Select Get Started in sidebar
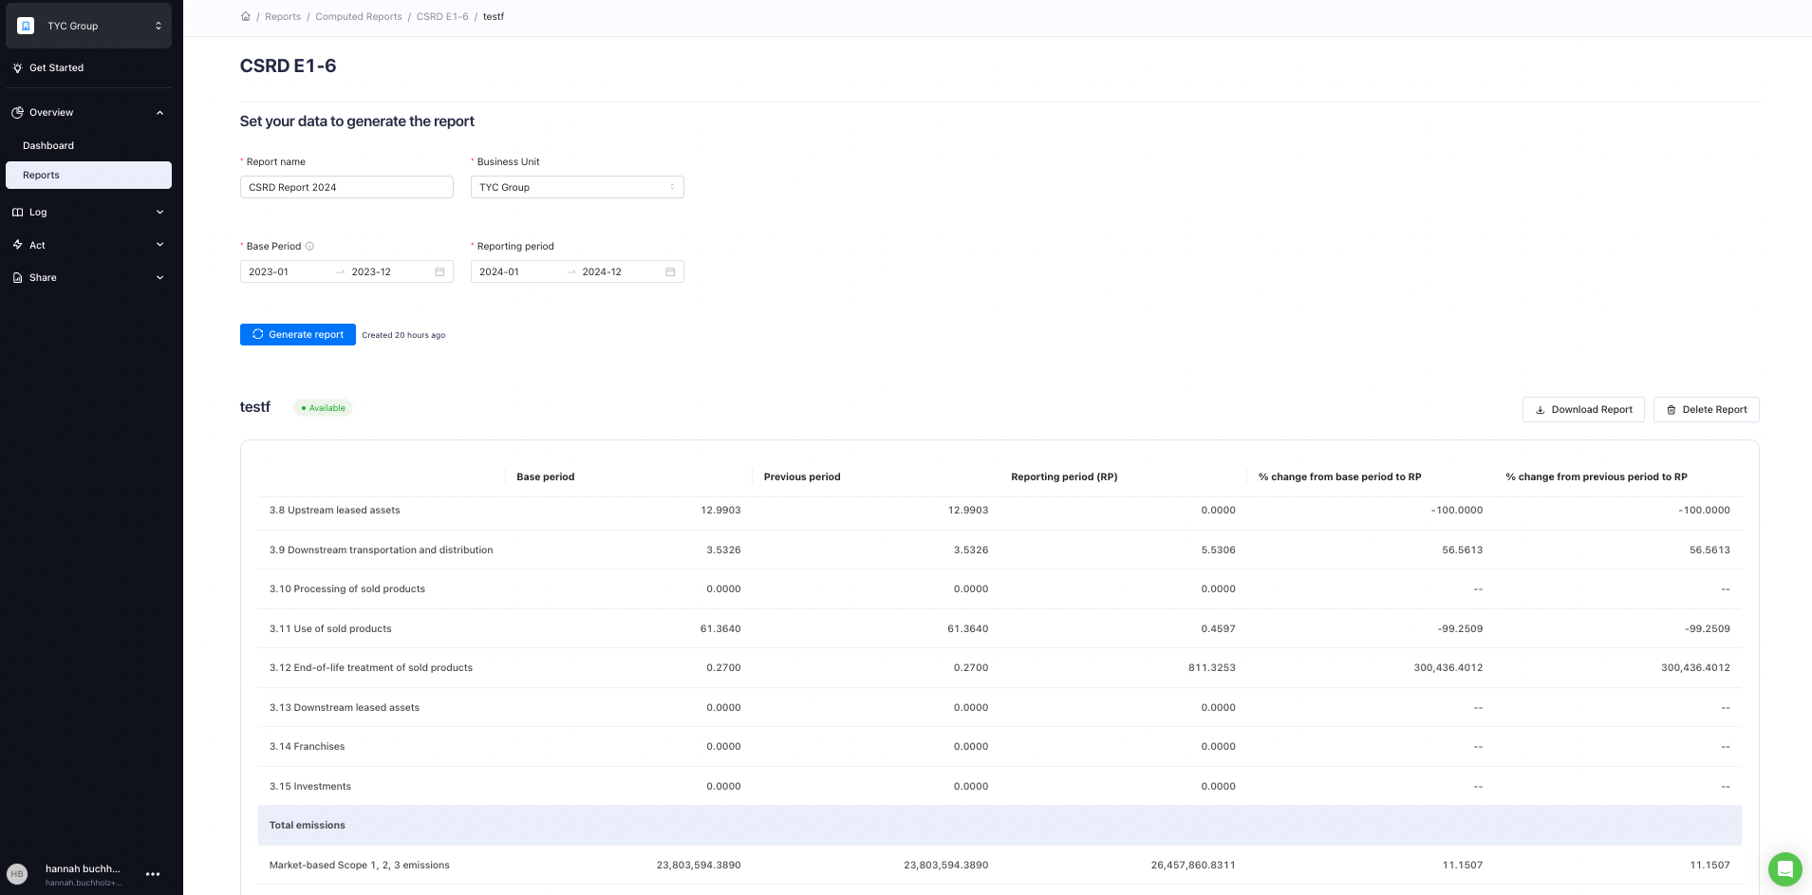 click(x=56, y=67)
